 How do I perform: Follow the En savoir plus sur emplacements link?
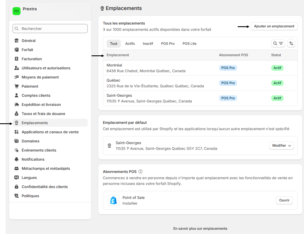(200, 229)
